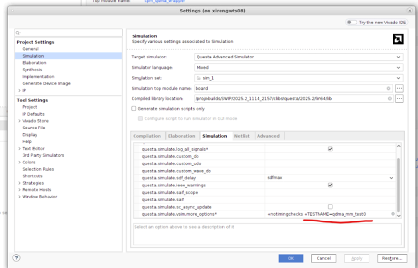Browse for simulation top module name
This screenshot has width=418, height=268.
coord(399,88)
